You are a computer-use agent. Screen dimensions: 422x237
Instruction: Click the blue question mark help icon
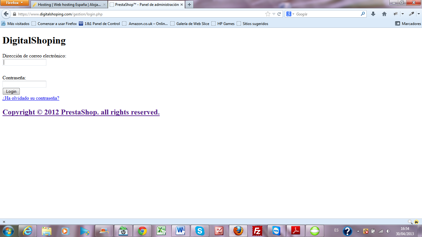[348, 231]
